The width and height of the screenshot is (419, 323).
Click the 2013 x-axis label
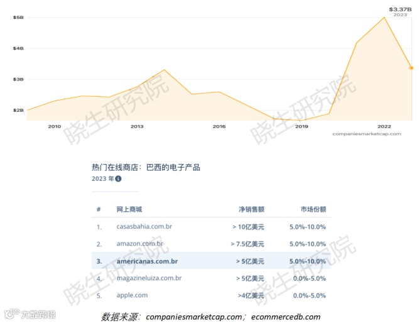[x=137, y=126]
